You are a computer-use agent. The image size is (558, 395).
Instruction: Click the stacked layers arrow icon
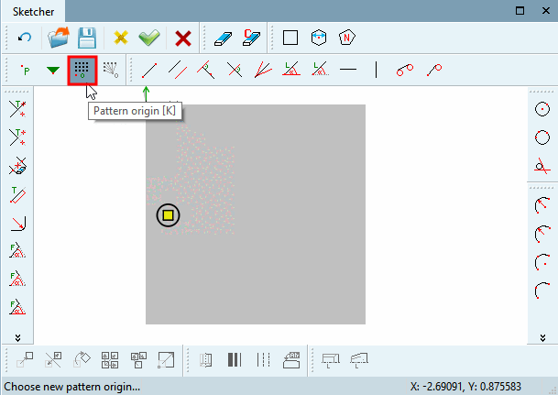click(x=291, y=360)
